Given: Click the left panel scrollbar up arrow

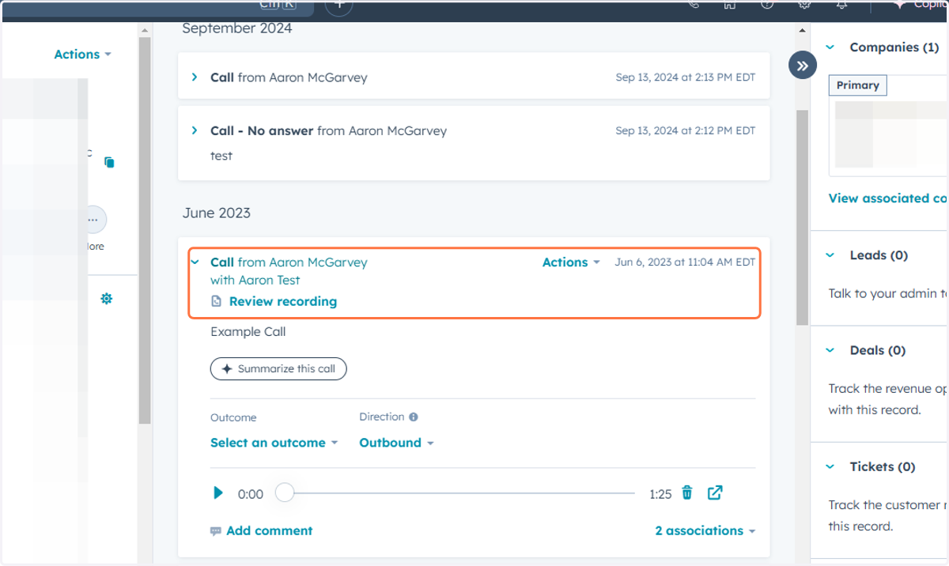Looking at the screenshot, I should [x=144, y=30].
